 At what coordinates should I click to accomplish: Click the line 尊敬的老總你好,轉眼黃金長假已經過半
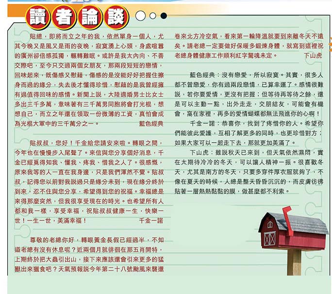pyautogui.click(x=97, y=240)
